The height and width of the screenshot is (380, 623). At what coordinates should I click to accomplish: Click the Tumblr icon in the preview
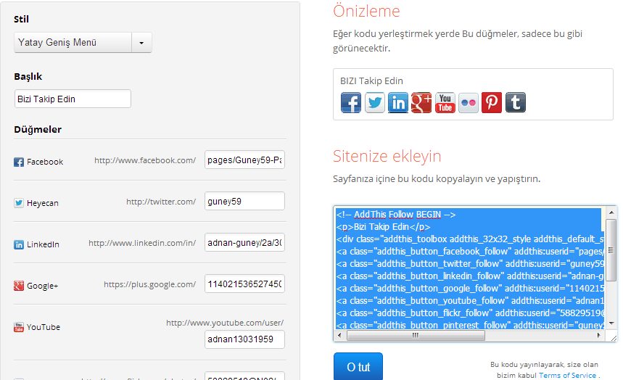[516, 102]
